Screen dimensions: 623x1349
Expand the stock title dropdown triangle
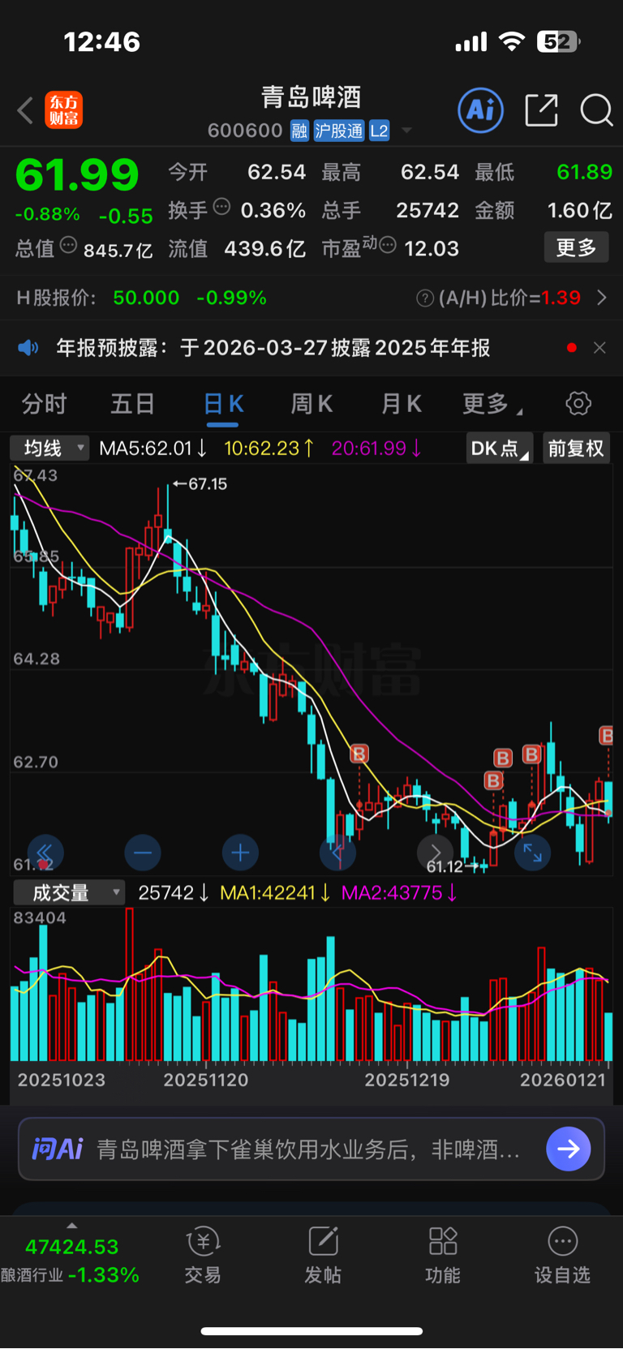[406, 131]
